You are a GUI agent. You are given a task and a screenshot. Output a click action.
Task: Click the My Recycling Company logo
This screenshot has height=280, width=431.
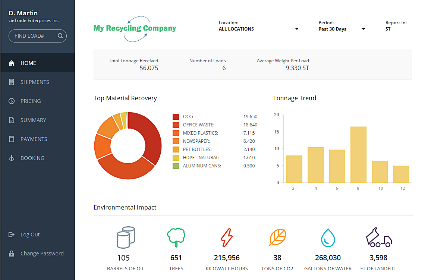pyautogui.click(x=135, y=29)
